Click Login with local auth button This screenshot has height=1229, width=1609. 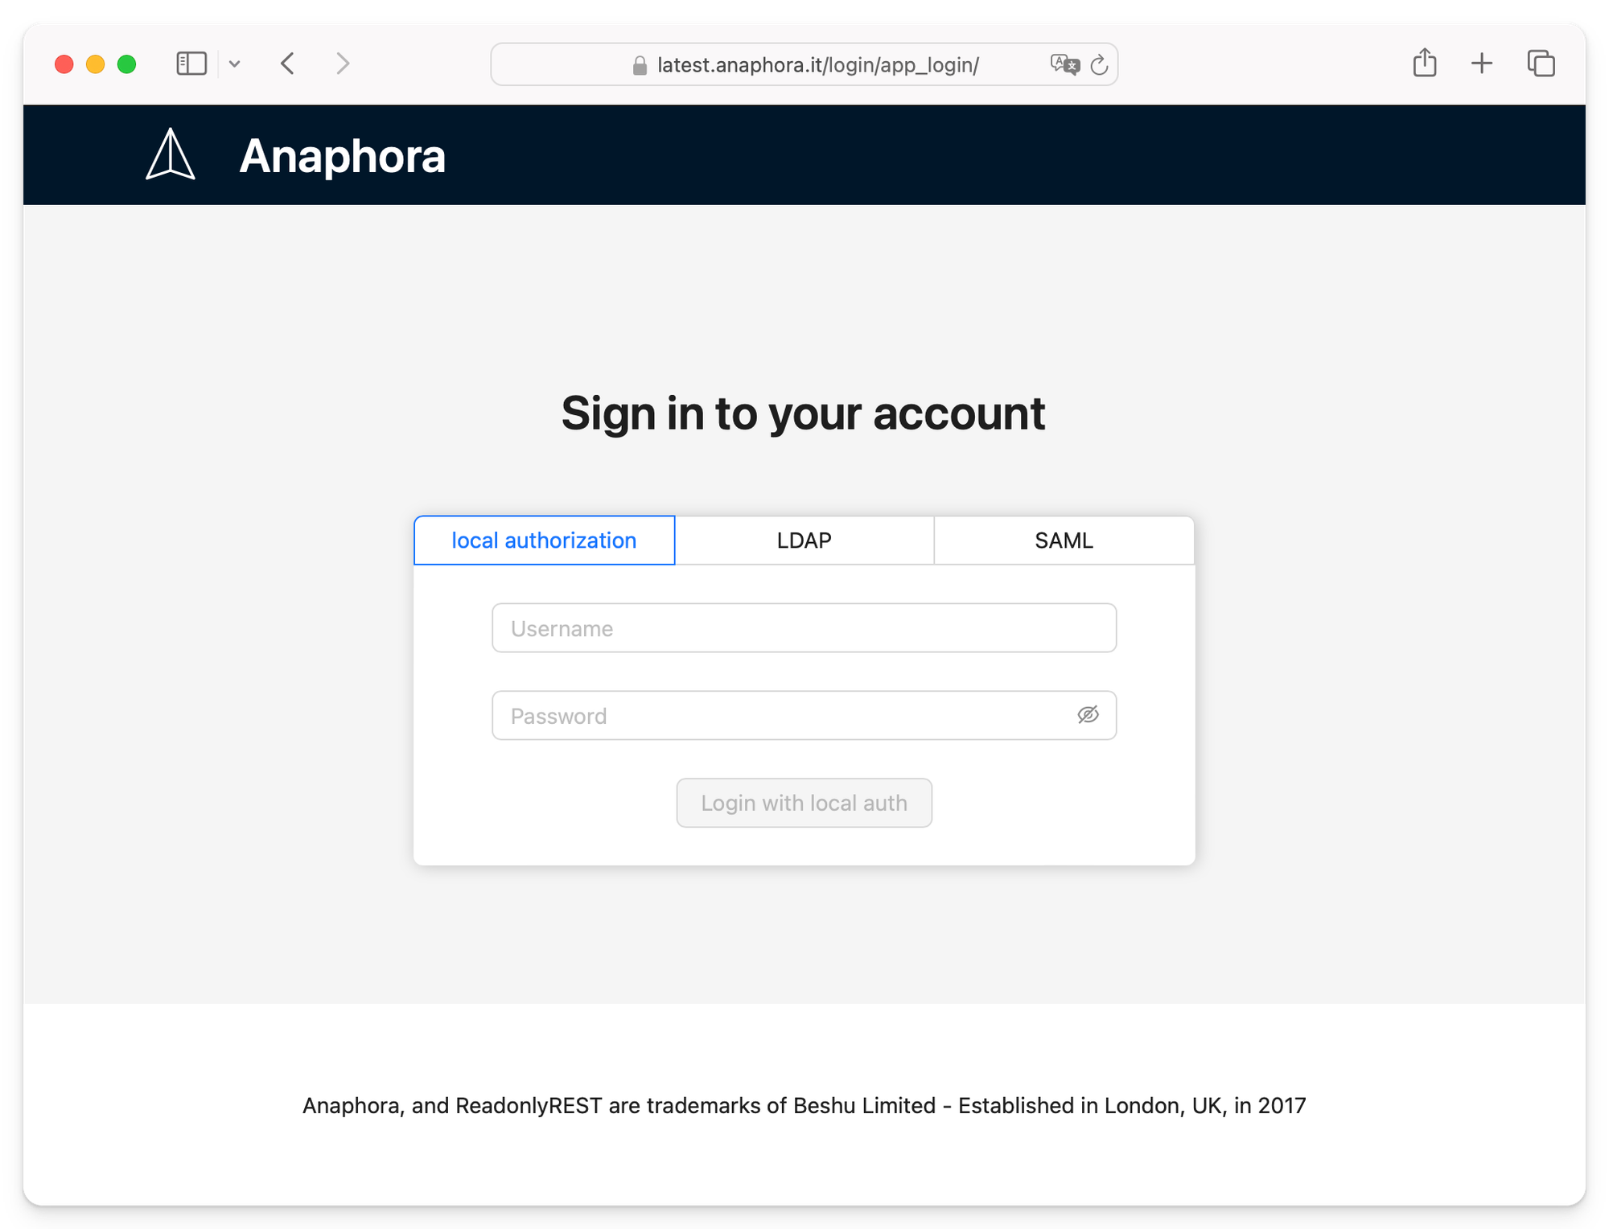pyautogui.click(x=804, y=802)
